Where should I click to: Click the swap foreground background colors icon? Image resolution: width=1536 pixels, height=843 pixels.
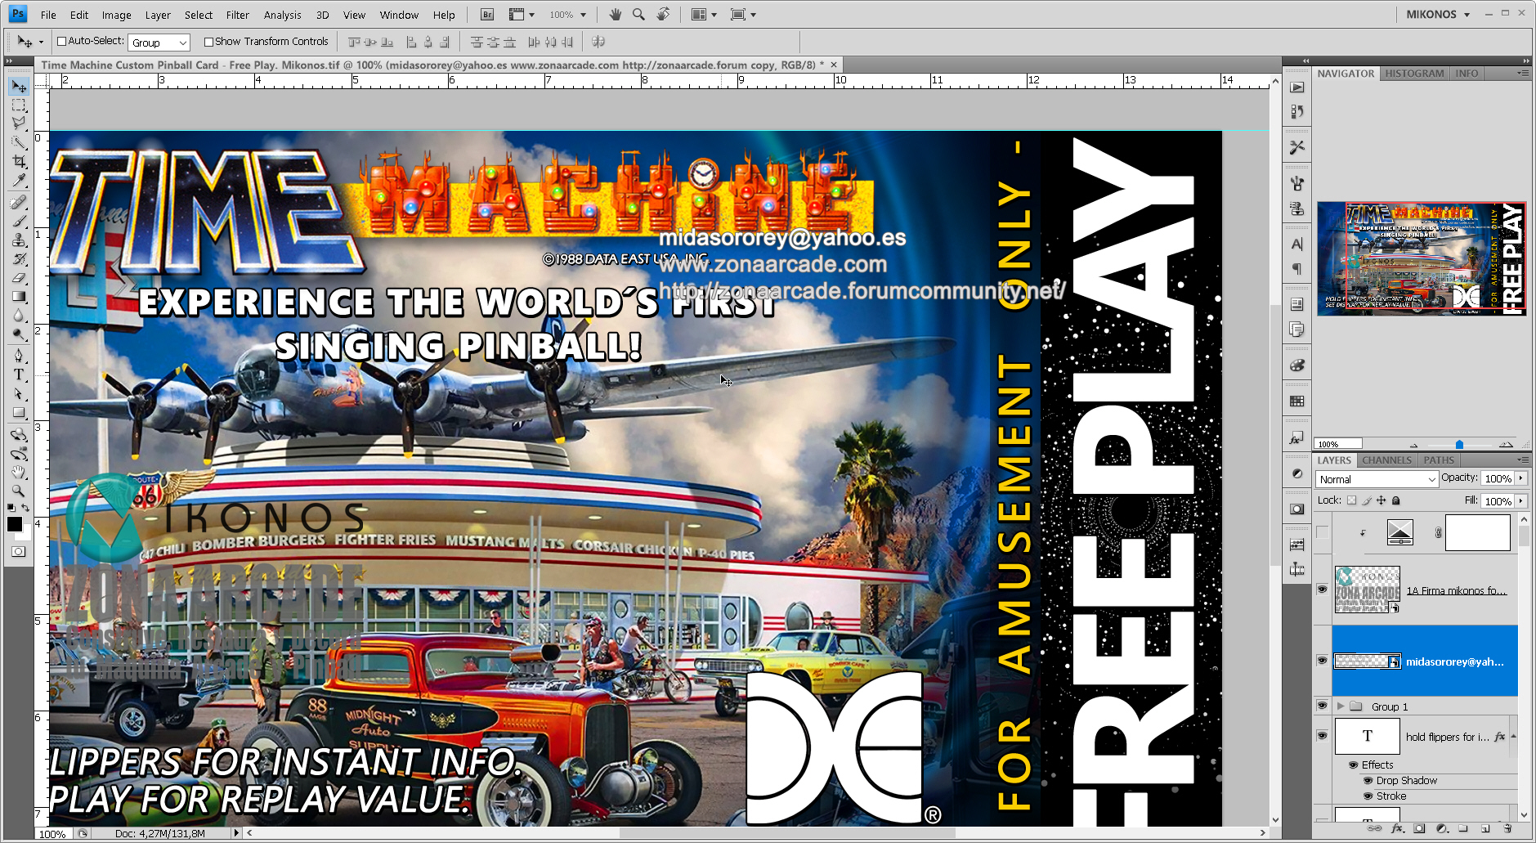tap(26, 509)
